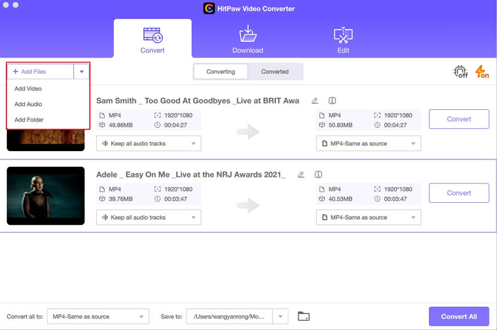Show info for Adele video
Screen dimensions: 497x330
pos(318,174)
